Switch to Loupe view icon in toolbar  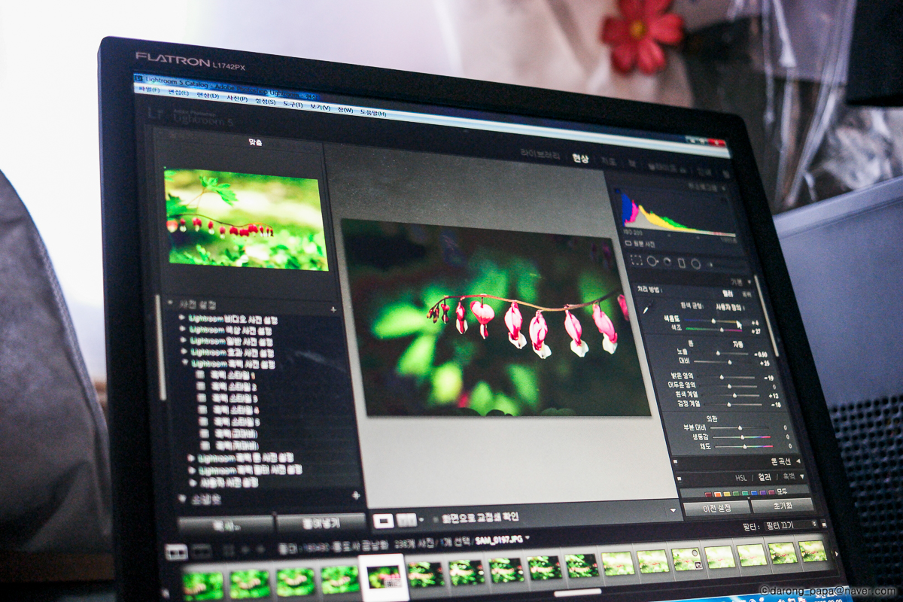(383, 519)
